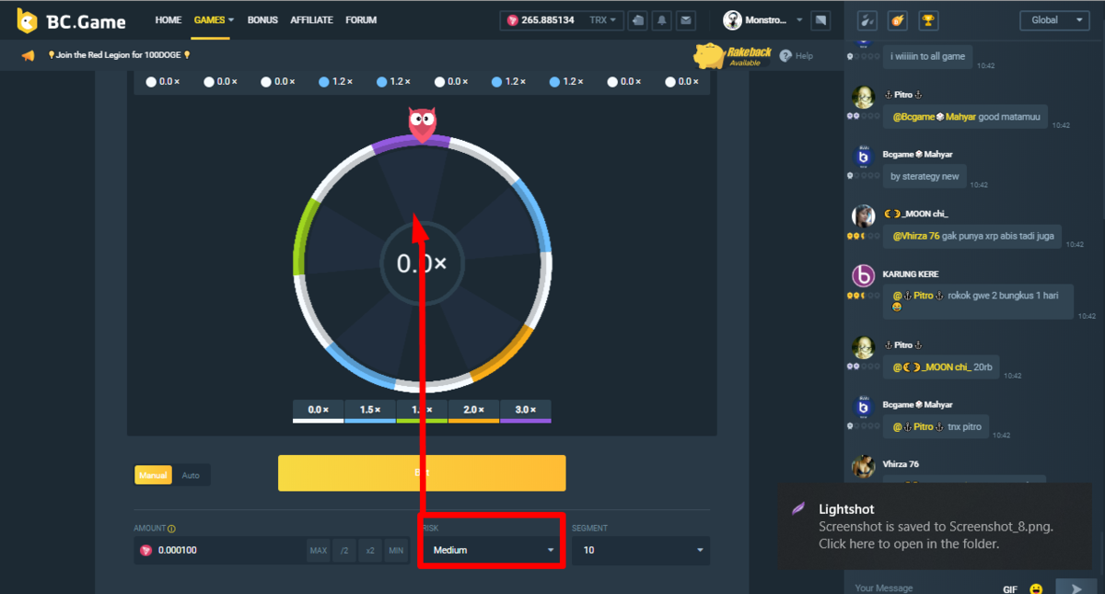Open the Global chat room dropdown
The height and width of the screenshot is (594, 1105).
click(1053, 20)
